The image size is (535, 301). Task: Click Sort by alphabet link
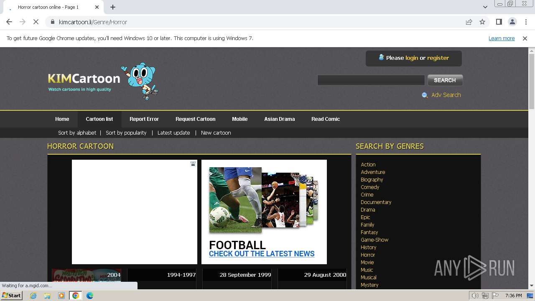(77, 133)
